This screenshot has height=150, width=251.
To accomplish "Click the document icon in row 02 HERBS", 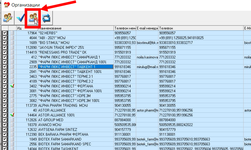I will click(12, 33).
